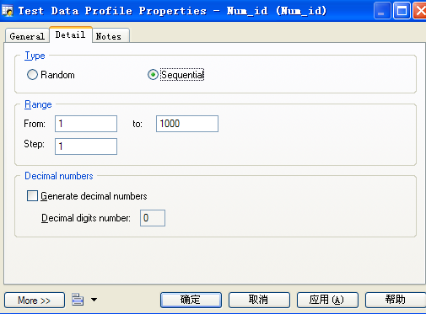Viewport: 426px width, 314px height.
Task: Switch to the General tab
Action: tap(27, 36)
